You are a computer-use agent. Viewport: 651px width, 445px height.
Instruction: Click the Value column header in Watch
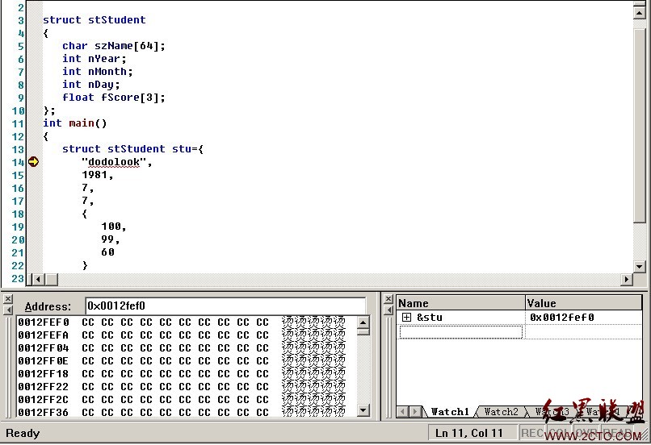pyautogui.click(x=583, y=303)
